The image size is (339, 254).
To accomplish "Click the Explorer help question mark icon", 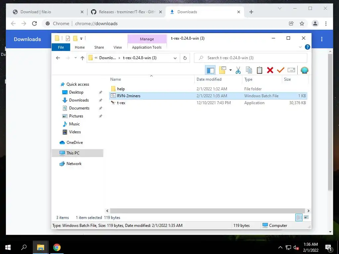I will pos(307,47).
